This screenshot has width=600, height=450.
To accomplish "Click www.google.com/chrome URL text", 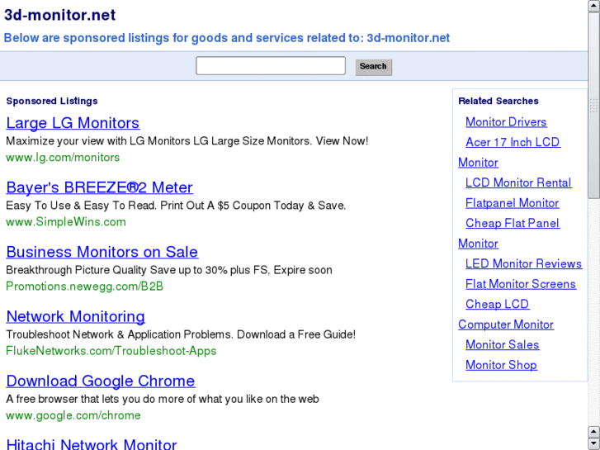I will 73,415.
